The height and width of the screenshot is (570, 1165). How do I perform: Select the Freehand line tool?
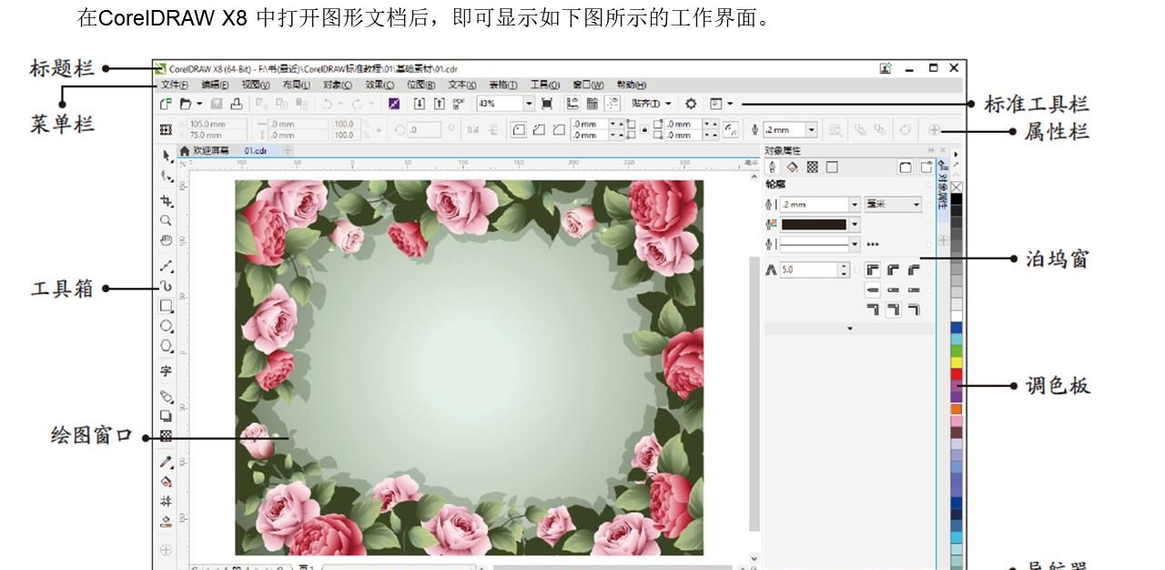166,266
